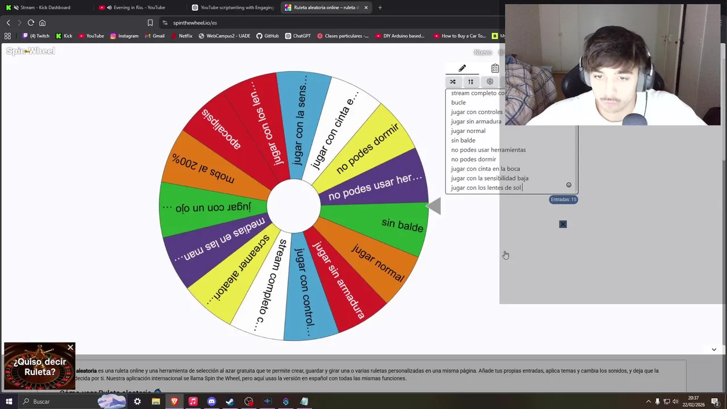Open the bookmarks apps grid icon
The height and width of the screenshot is (409, 727).
(x=7, y=36)
